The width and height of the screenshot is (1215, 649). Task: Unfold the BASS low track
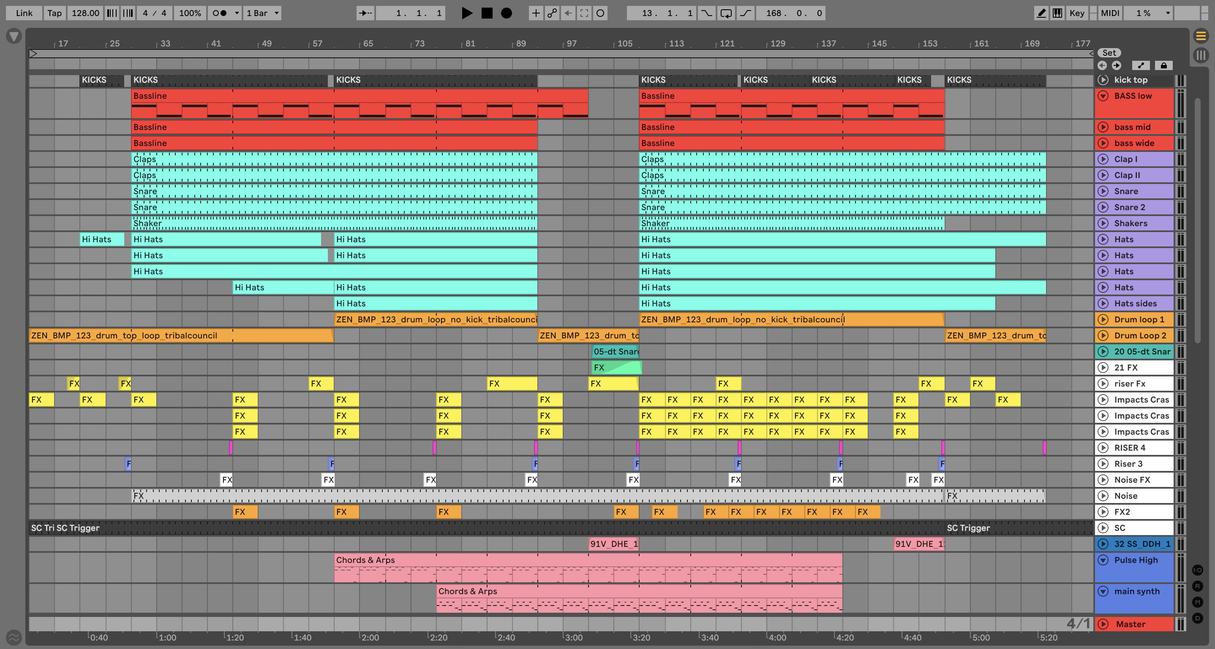(1103, 96)
